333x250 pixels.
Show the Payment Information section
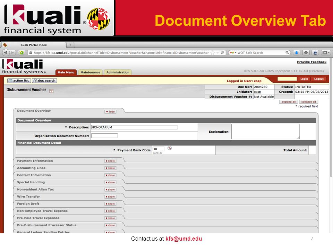110,161
